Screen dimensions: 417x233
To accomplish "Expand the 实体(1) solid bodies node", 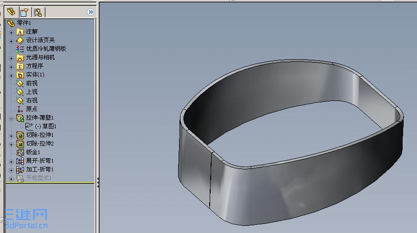I will 11,76.
